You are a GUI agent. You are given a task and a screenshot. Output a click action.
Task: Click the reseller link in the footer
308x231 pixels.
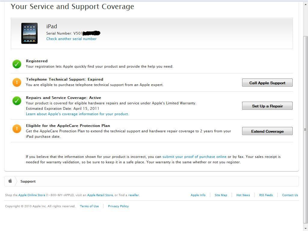coord(134,195)
